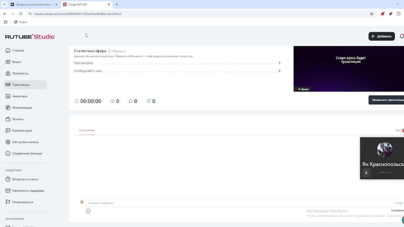Click the Просмотров statistic row
Viewport: 404px width, 227px height.
pos(177,63)
